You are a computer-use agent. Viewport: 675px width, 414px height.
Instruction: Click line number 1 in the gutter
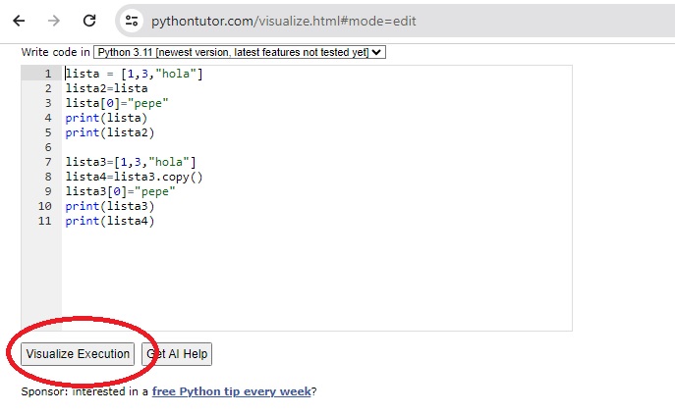click(x=48, y=74)
